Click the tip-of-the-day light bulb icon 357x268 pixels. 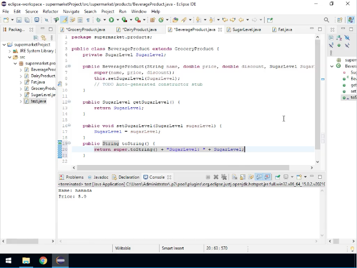point(352,249)
